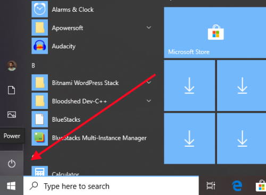This screenshot has height=195, width=266.
Task: Select the 'Audacity' list entry text
Action: click(x=64, y=46)
